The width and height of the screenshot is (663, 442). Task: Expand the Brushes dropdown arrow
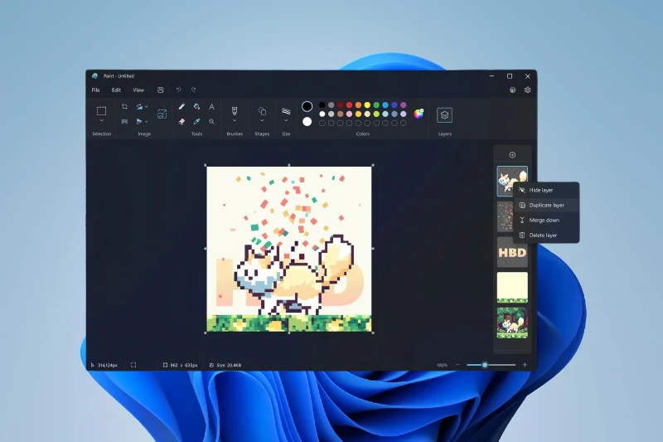235,121
